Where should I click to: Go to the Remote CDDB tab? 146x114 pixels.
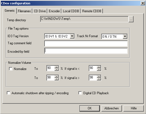(92, 11)
